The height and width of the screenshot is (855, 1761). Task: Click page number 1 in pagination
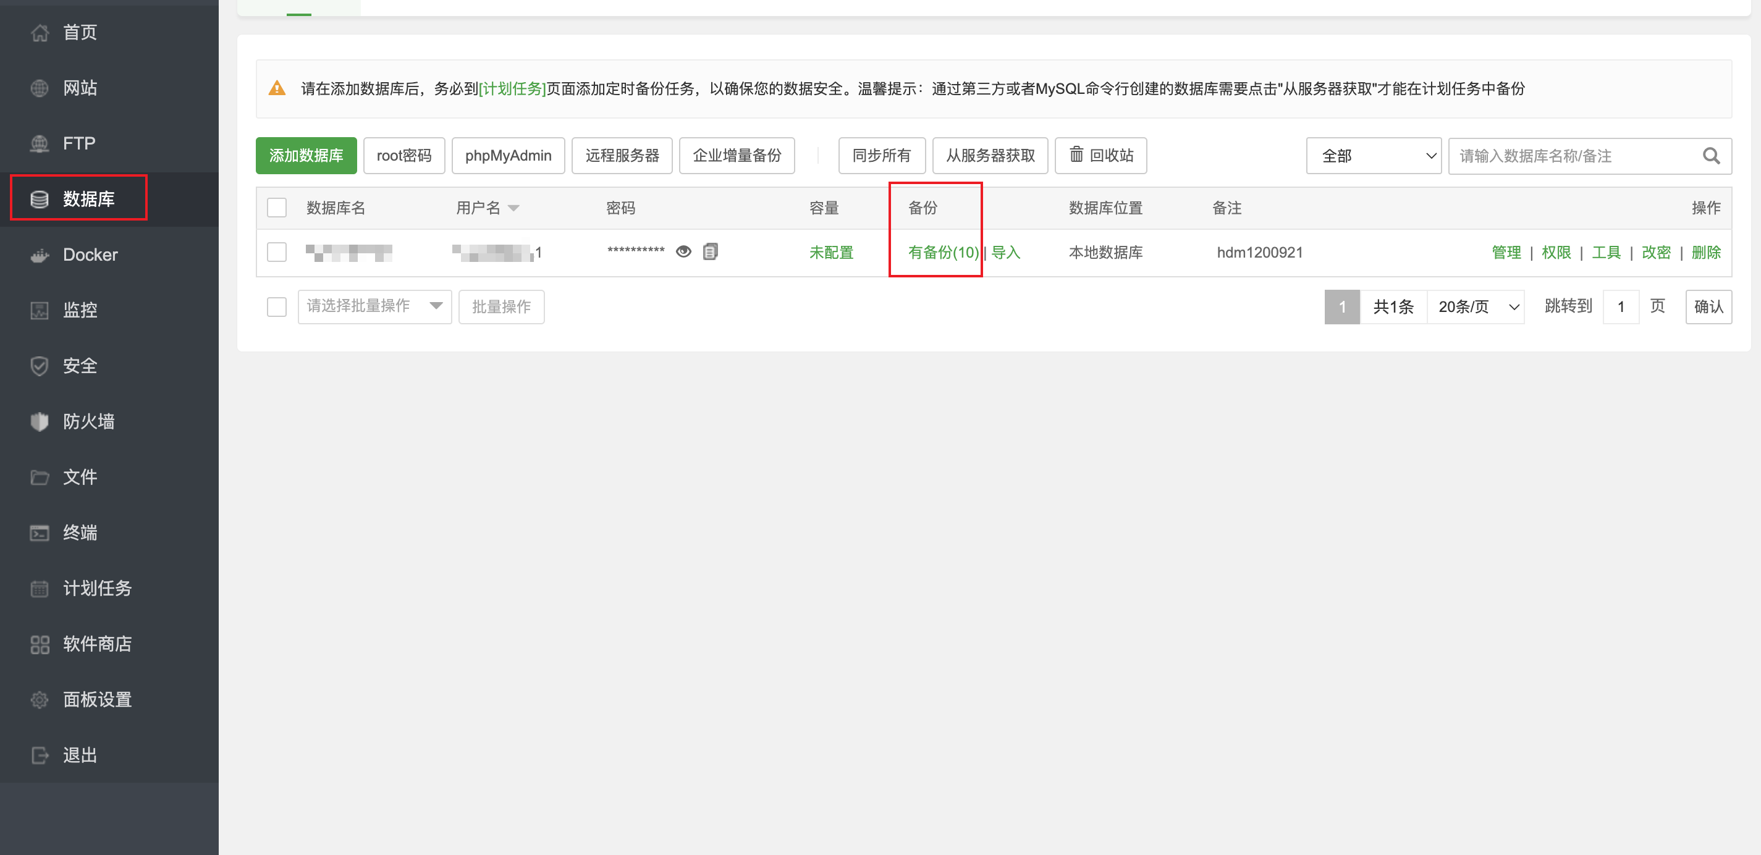(x=1342, y=307)
